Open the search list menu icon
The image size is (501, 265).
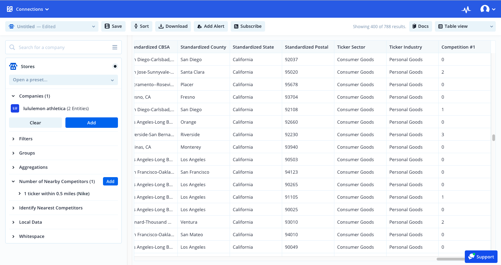point(115,47)
